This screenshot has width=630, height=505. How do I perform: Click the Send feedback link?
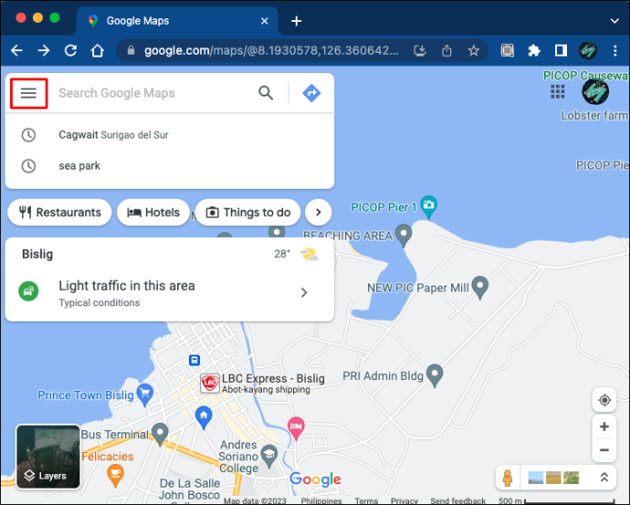coord(458,500)
